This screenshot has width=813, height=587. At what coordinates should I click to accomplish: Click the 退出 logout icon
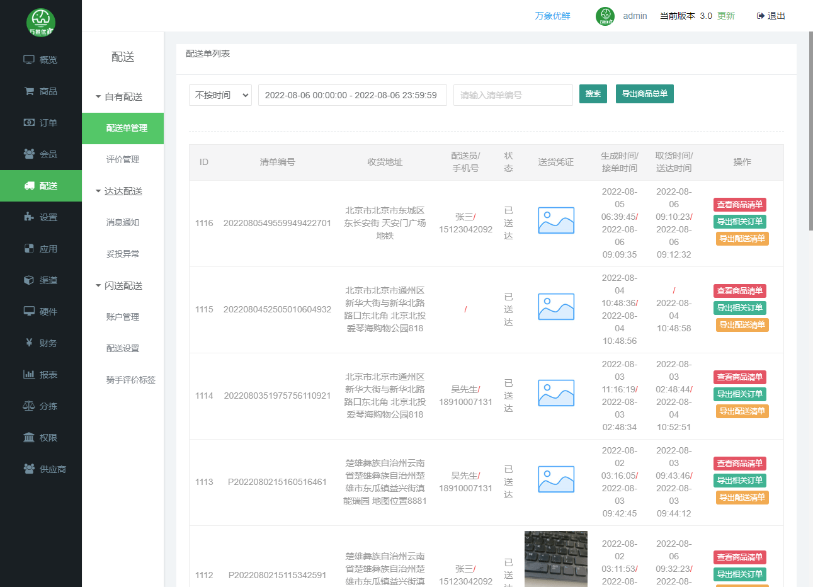[x=760, y=16]
